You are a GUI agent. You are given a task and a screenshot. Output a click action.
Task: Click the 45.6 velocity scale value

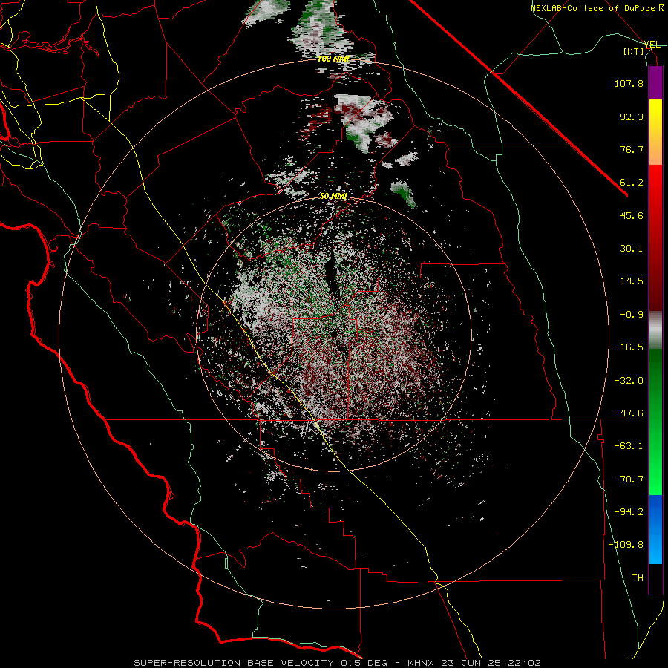pyautogui.click(x=632, y=215)
